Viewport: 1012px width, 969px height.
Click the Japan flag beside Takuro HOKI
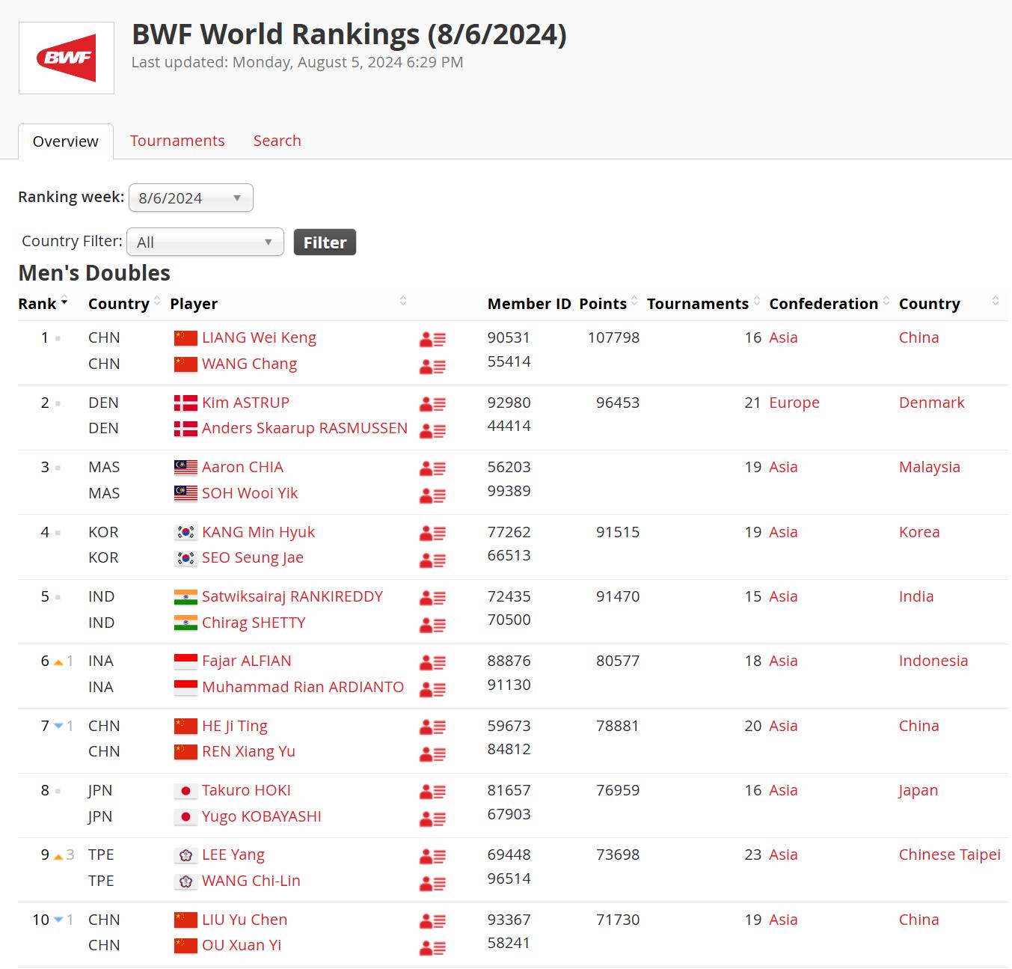(x=185, y=791)
